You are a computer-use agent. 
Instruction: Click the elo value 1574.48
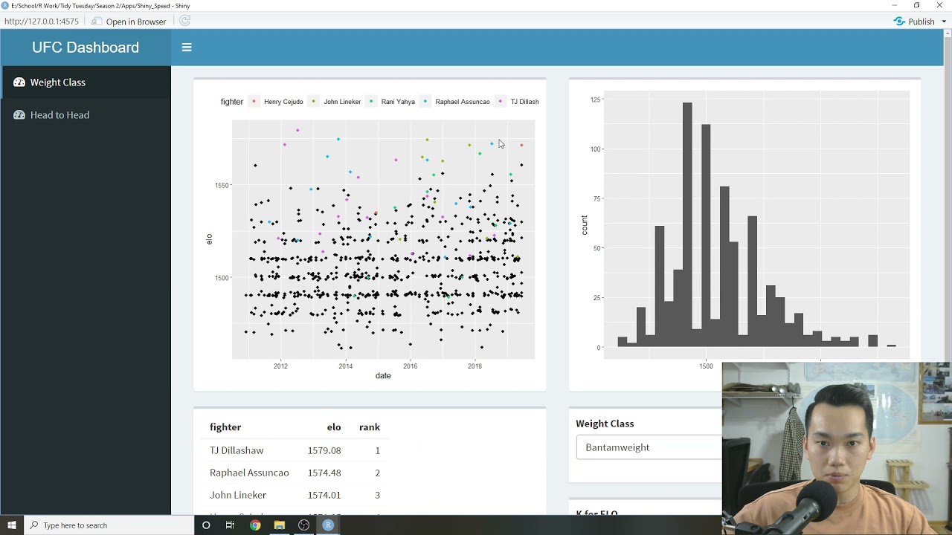pos(324,473)
